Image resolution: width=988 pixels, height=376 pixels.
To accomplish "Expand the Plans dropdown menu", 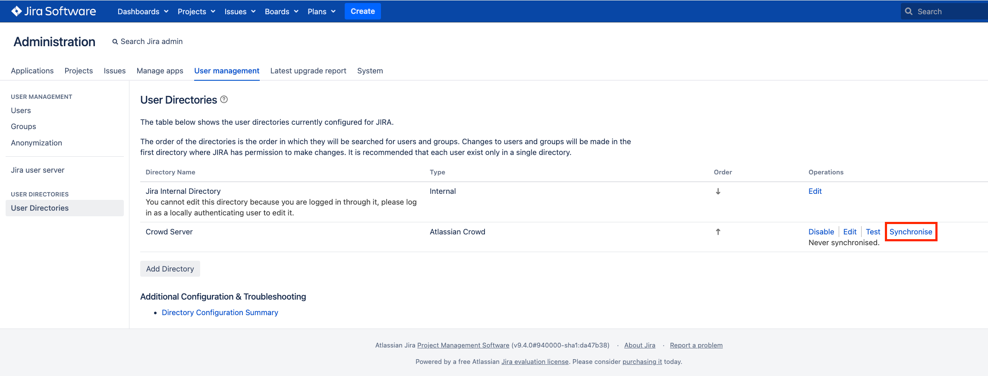I will (x=321, y=11).
